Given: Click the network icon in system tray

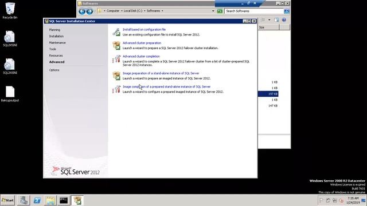Looking at the screenshot, I should [335, 200].
